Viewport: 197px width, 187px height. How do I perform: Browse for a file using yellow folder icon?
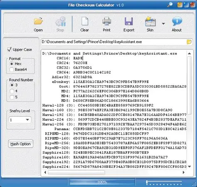tap(189, 42)
